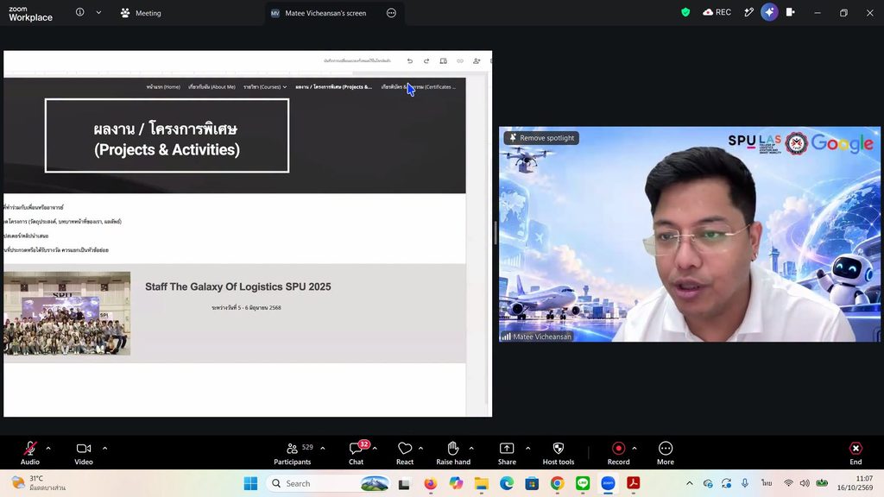Open audio options arrow beside Audio
The image size is (884, 497).
[x=48, y=449]
